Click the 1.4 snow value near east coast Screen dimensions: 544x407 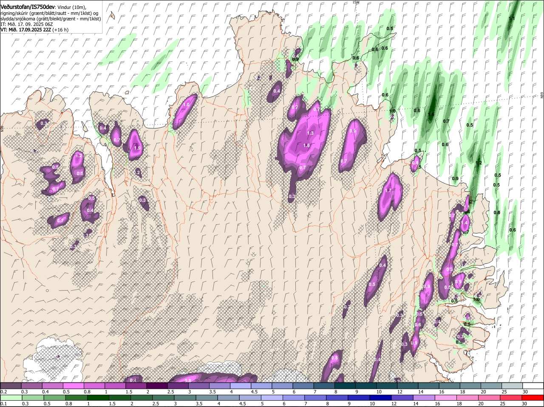click(x=465, y=223)
